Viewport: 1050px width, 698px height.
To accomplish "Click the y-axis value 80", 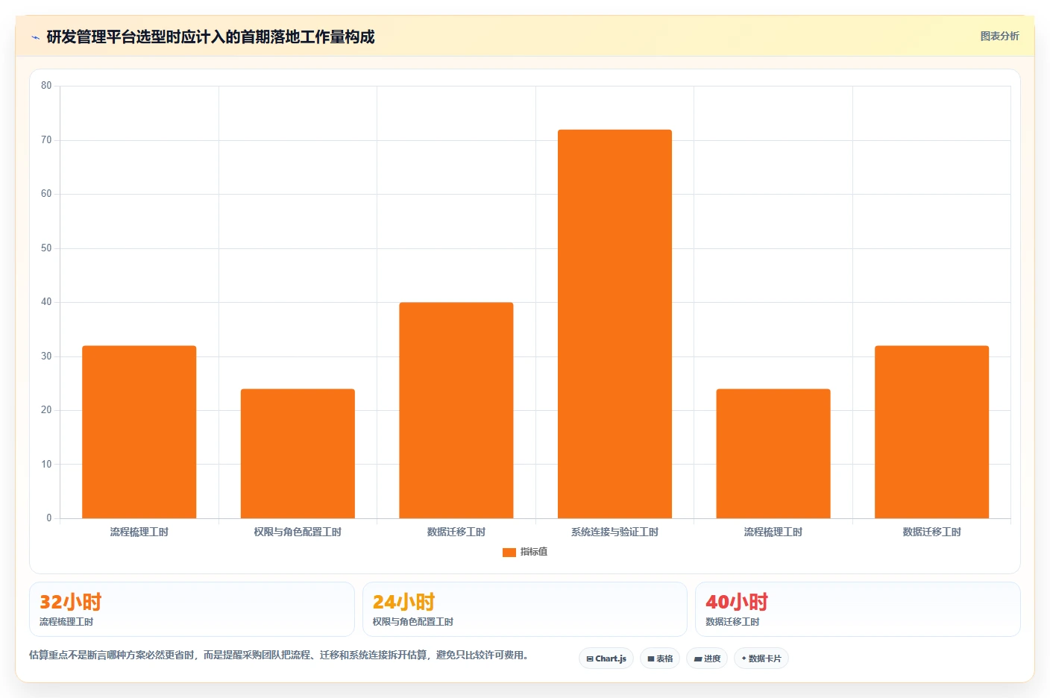I will [x=46, y=86].
